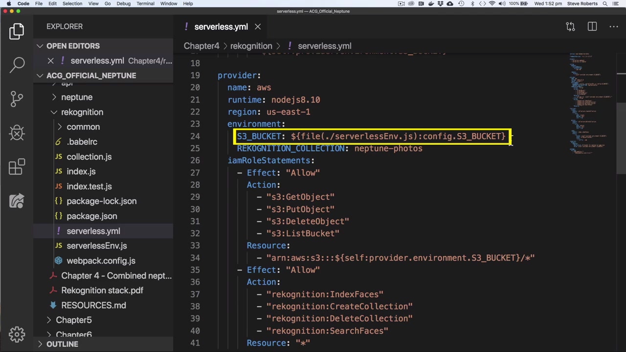Open the Terminal menu

click(145, 3)
